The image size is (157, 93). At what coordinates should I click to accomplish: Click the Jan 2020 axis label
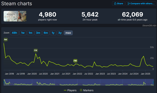tap(32, 74)
